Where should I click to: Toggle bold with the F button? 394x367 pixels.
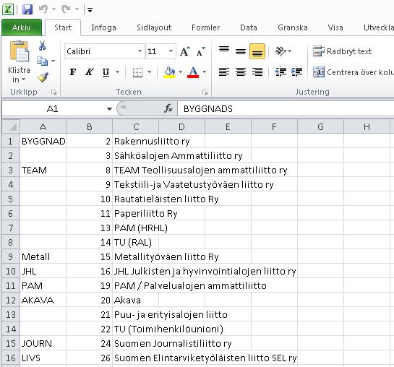[x=73, y=72]
